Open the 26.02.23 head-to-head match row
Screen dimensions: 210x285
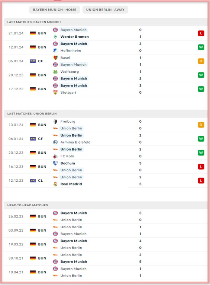[x=105, y=216]
